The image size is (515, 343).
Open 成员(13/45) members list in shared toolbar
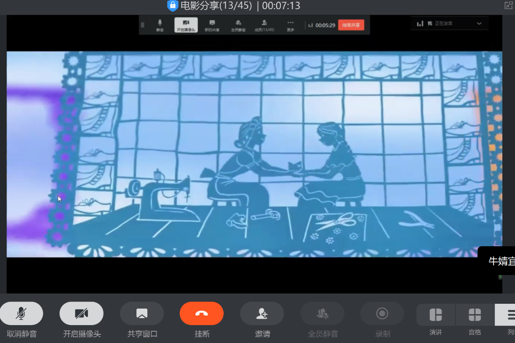pyautogui.click(x=264, y=25)
